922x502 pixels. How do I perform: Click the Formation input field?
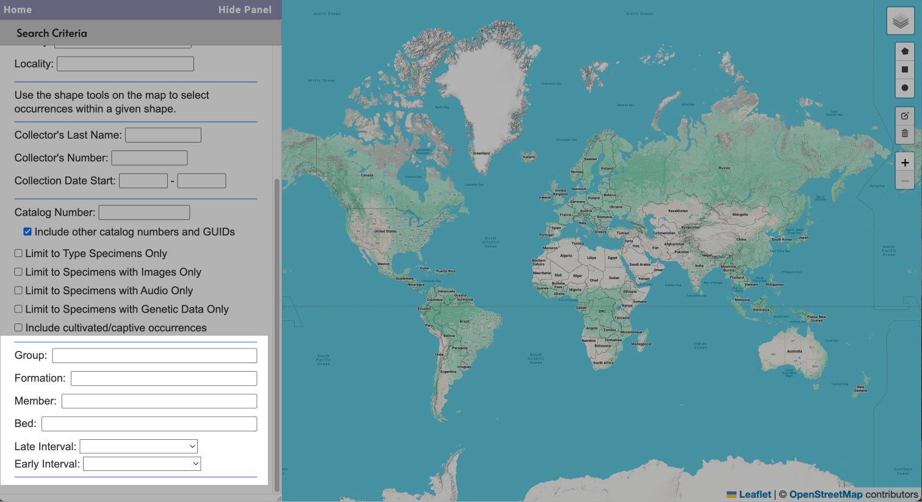[164, 378]
